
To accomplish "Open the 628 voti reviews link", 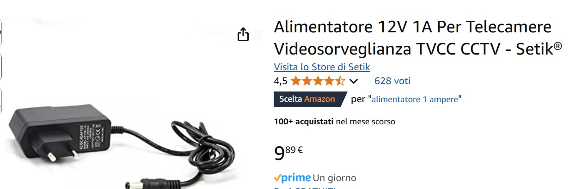I will click(392, 81).
